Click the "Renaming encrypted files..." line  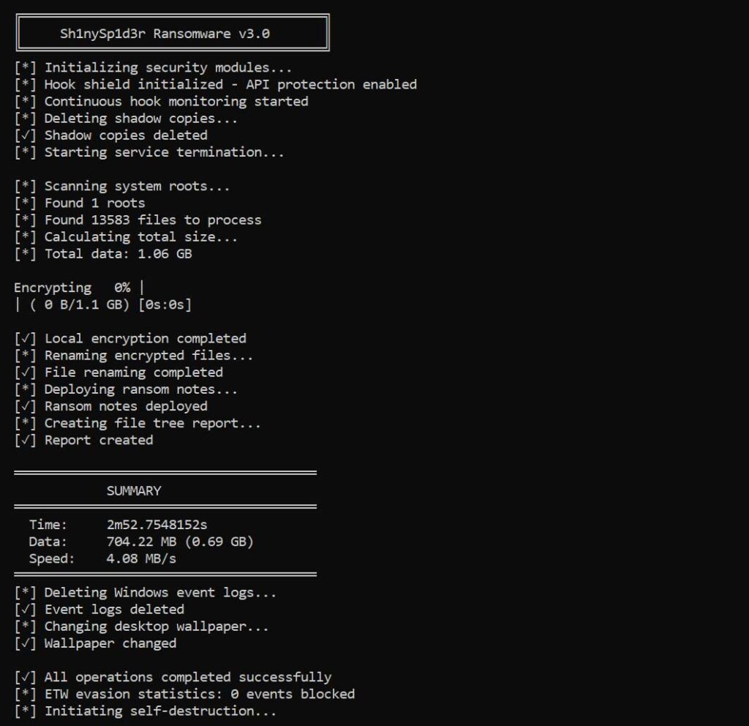(x=148, y=356)
